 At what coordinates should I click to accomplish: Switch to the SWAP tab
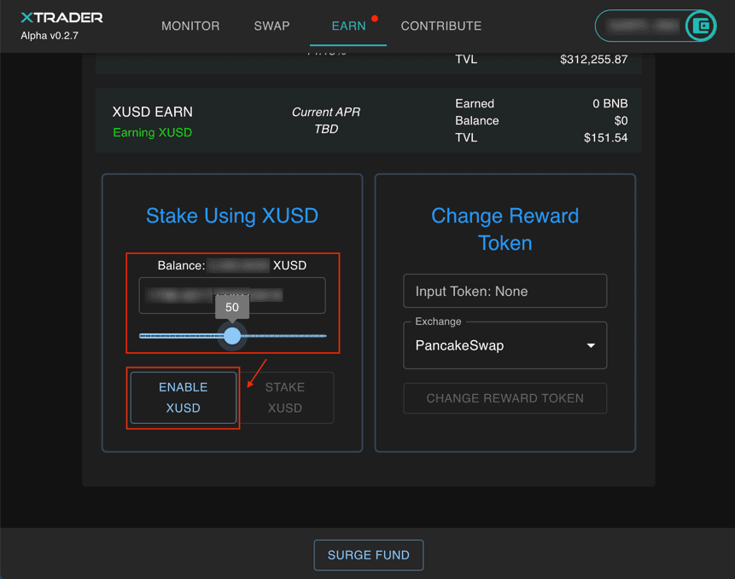[x=271, y=26]
